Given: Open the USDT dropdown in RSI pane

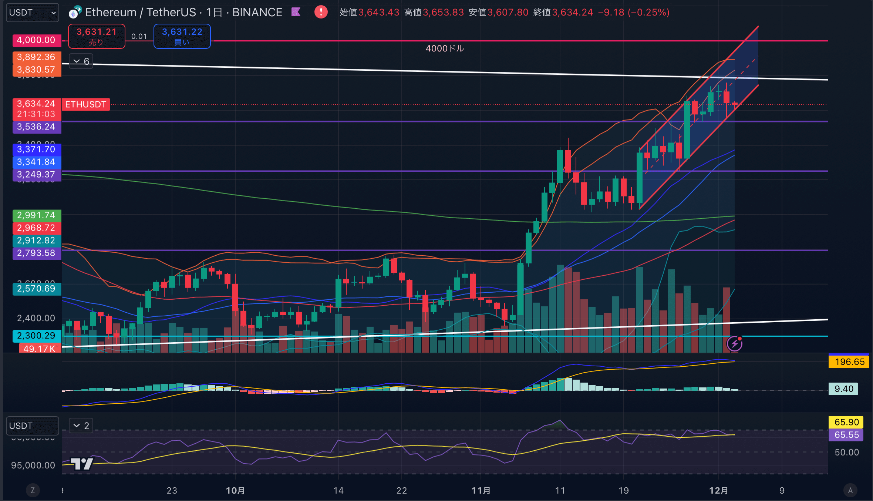Looking at the screenshot, I should [x=33, y=426].
